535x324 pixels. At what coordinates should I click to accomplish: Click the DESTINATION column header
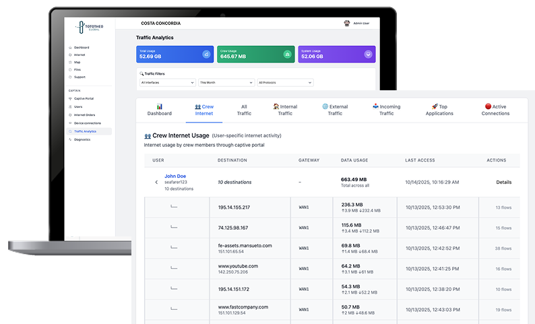pos(232,160)
